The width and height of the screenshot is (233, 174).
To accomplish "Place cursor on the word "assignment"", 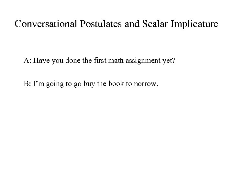I will [x=137, y=61].
